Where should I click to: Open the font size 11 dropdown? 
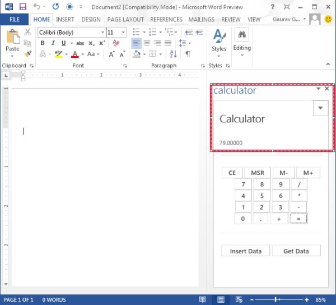tap(123, 33)
